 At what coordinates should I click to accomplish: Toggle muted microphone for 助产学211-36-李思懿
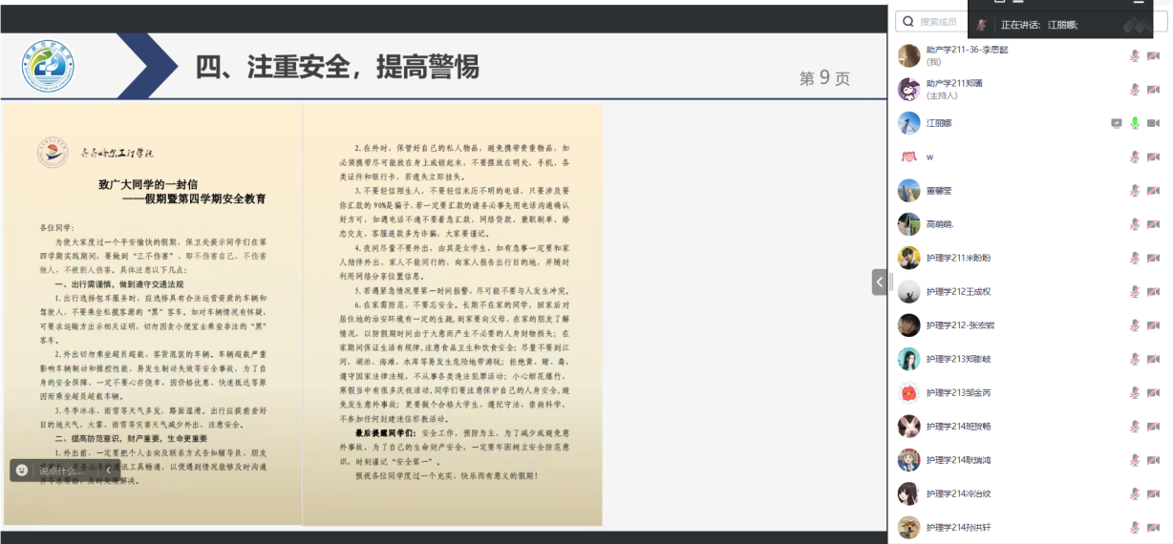pyautogui.click(x=1135, y=55)
